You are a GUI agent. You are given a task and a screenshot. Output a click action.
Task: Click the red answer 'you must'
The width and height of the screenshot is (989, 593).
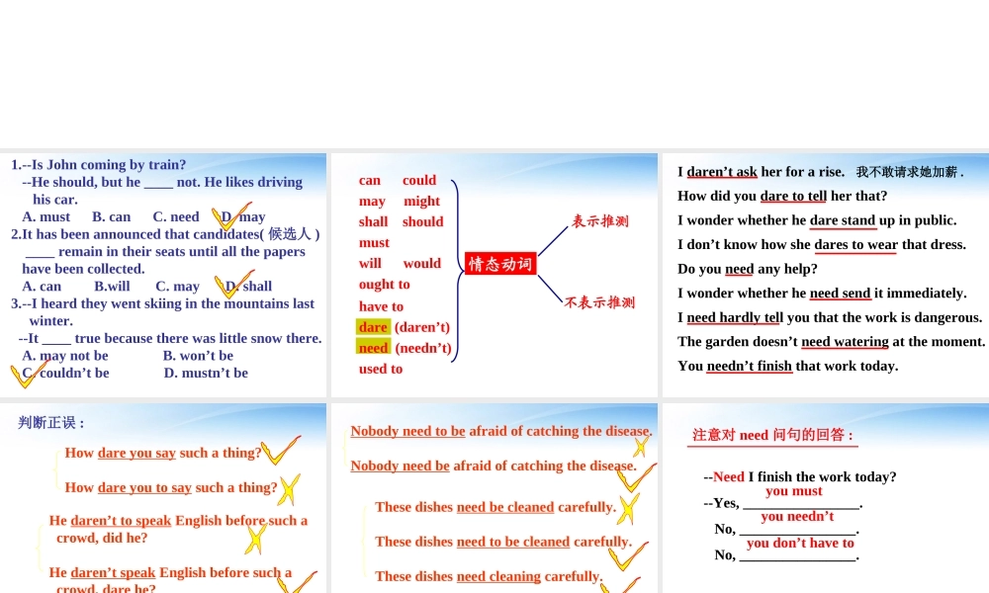(794, 491)
